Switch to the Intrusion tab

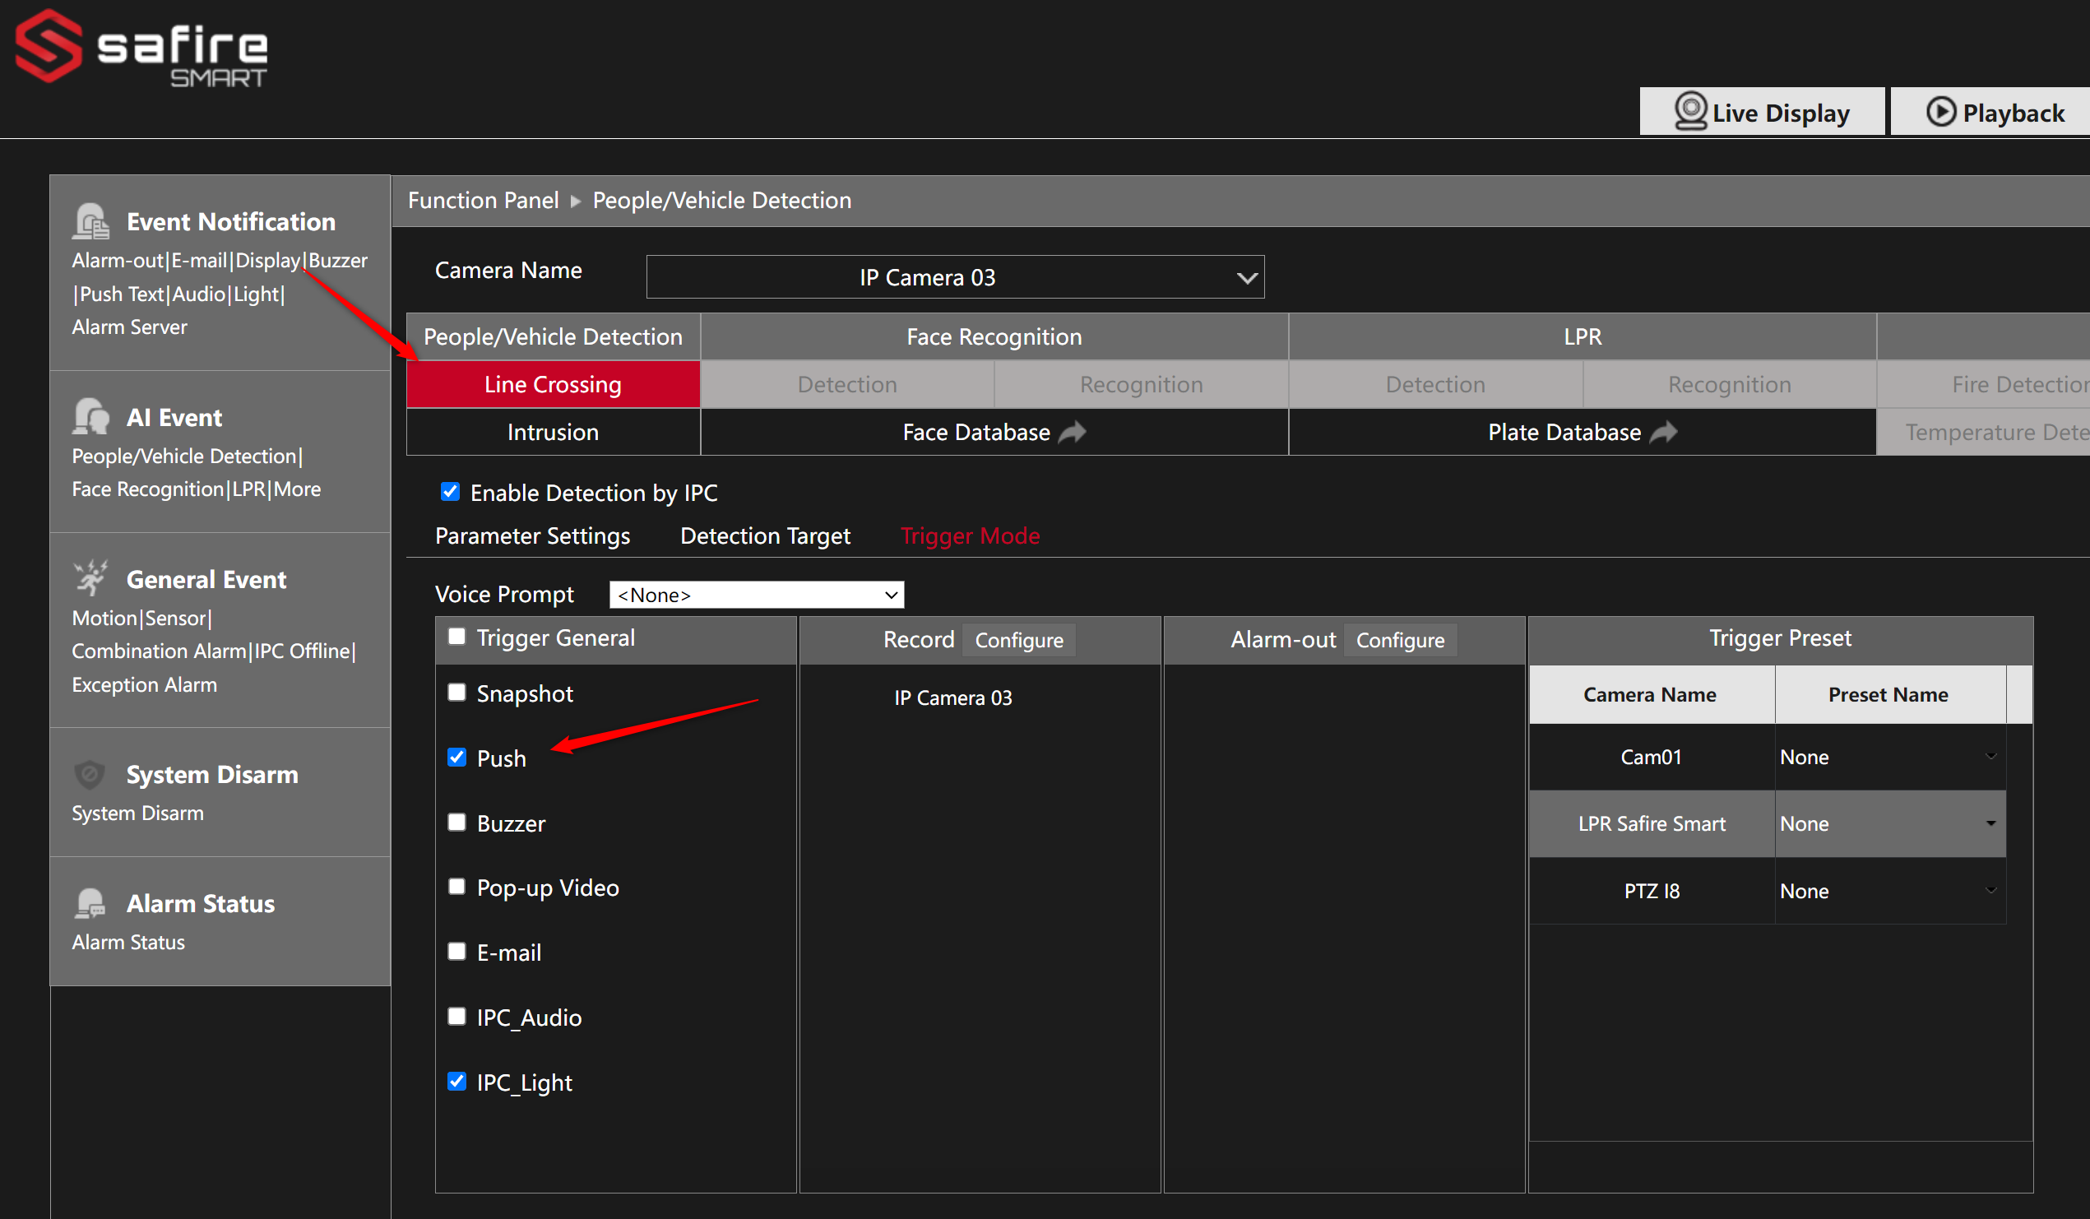click(553, 432)
